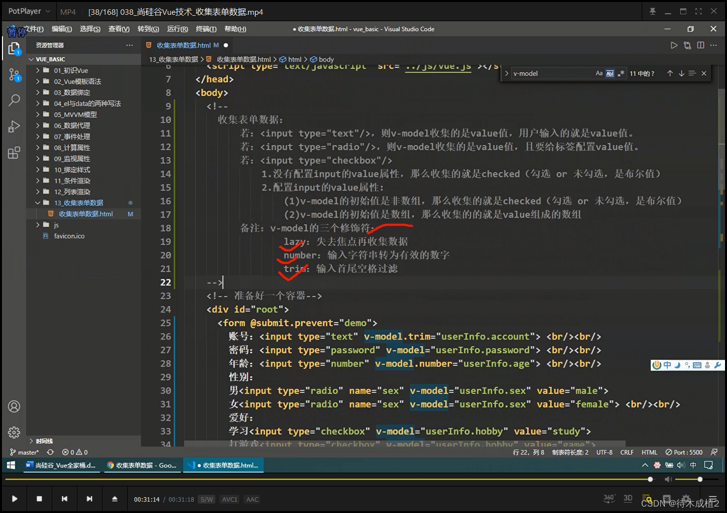Open the errors and warnings counter

(75, 452)
